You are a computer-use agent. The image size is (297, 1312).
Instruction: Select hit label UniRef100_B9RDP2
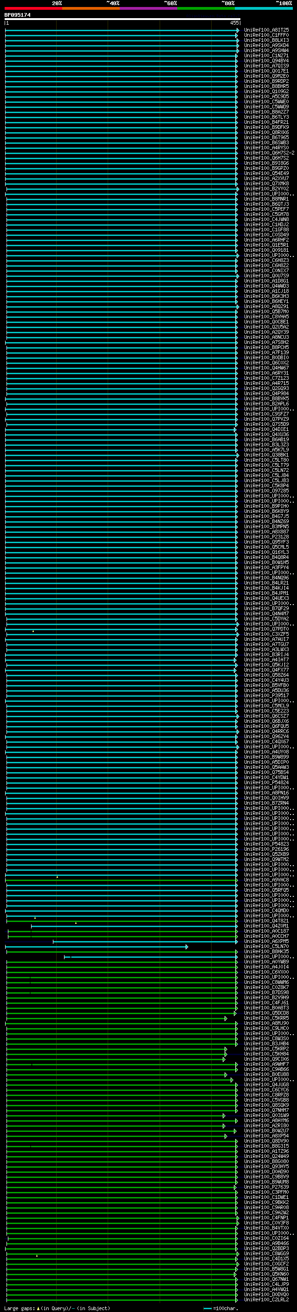pyautogui.click(x=266, y=81)
